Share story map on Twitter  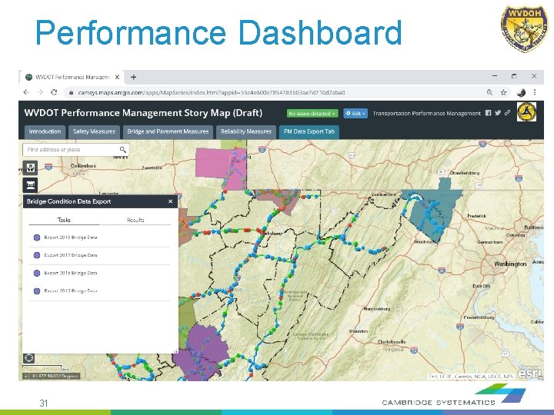click(x=498, y=113)
